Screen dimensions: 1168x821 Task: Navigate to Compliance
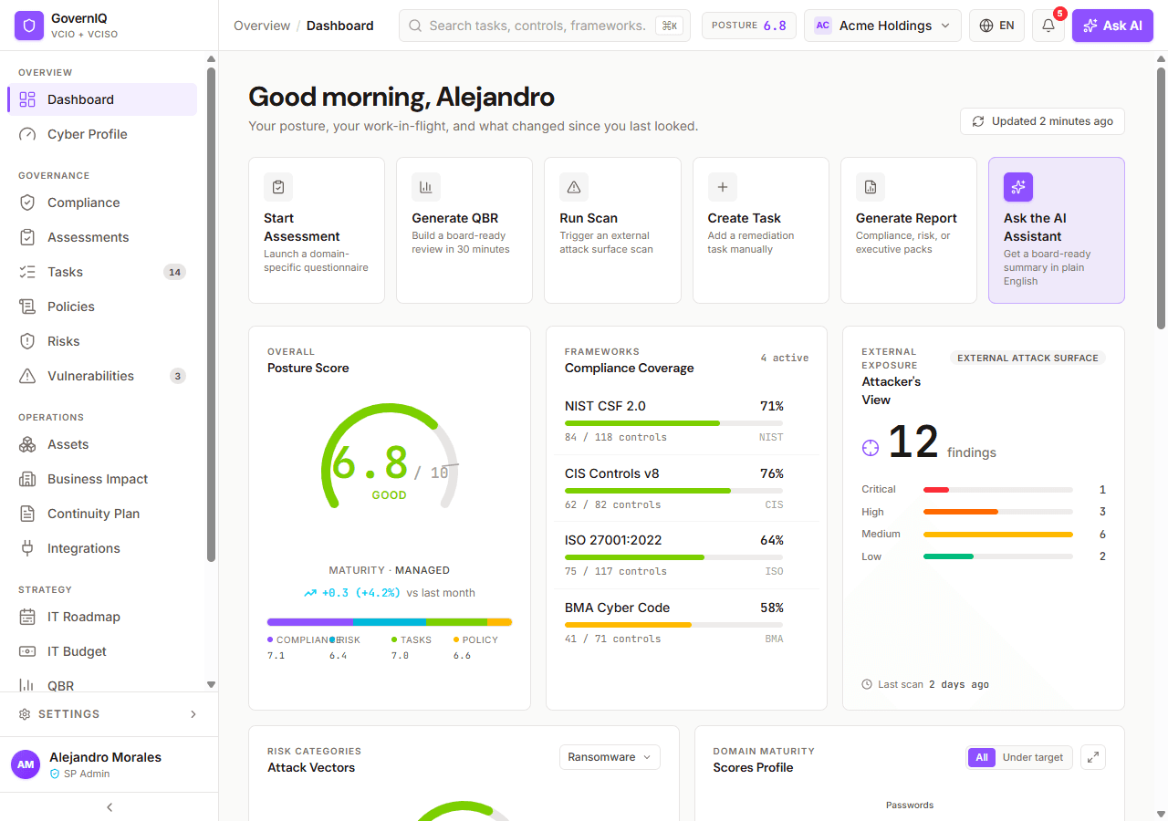click(102, 203)
